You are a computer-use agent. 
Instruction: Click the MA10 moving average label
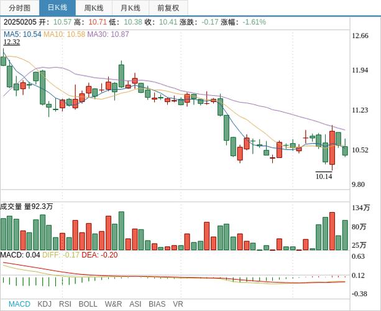(63, 34)
